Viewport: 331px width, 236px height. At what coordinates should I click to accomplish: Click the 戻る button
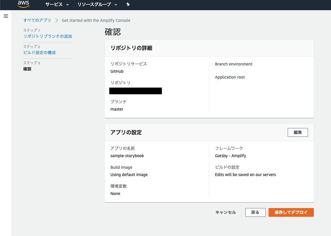(x=255, y=212)
